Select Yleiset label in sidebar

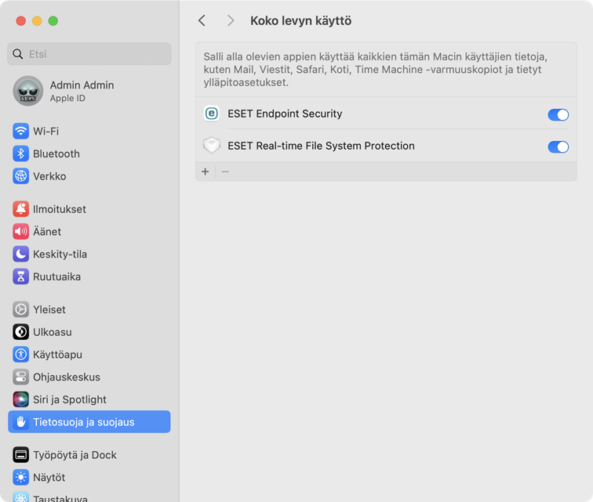49,309
